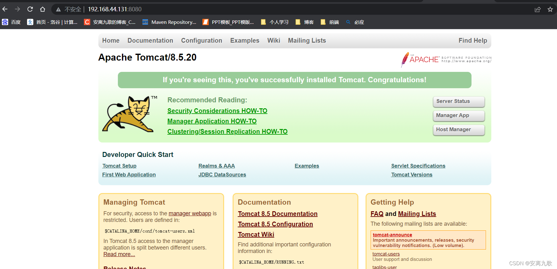
Task: Select the Home navigation item
Action: tap(111, 40)
